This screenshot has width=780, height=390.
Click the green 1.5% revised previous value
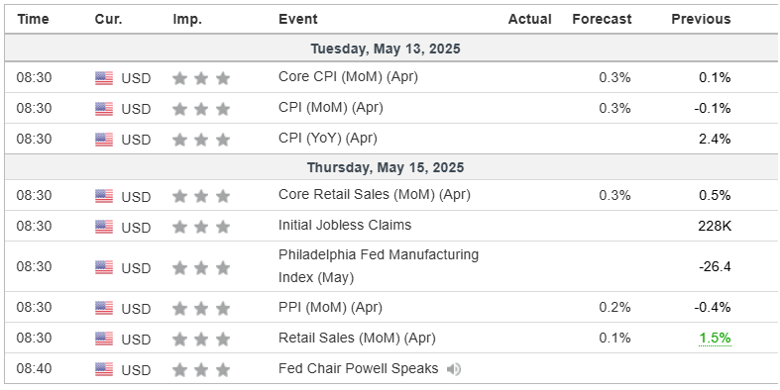[715, 339]
